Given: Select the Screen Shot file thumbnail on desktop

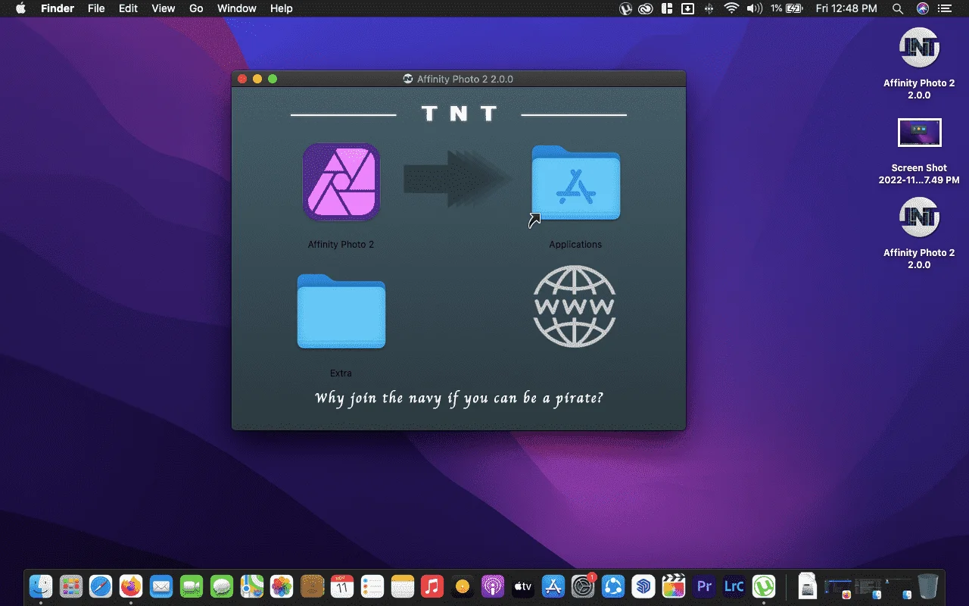Looking at the screenshot, I should 919,133.
